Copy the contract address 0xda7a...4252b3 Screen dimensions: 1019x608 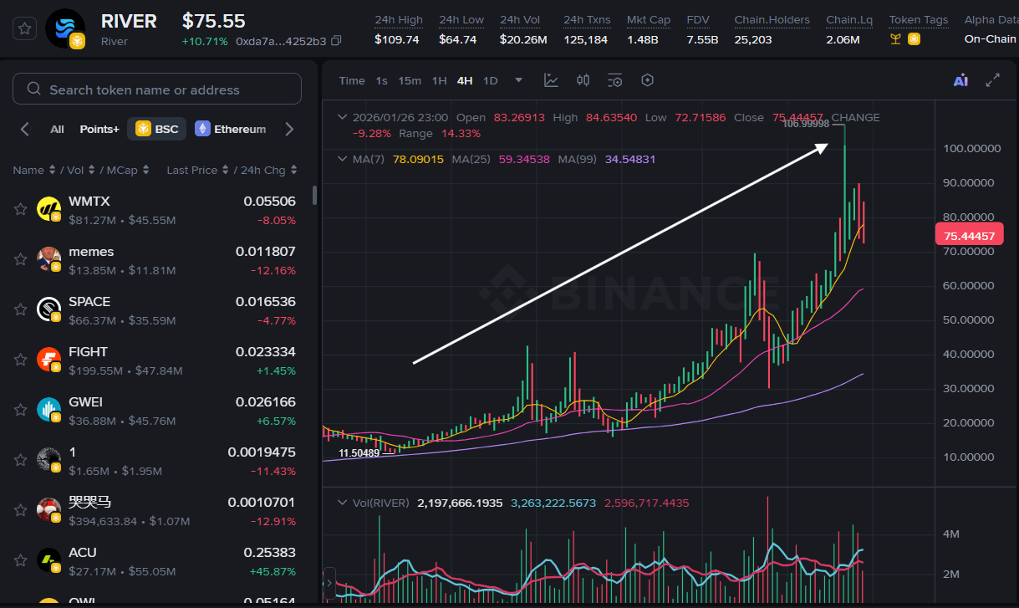(336, 41)
